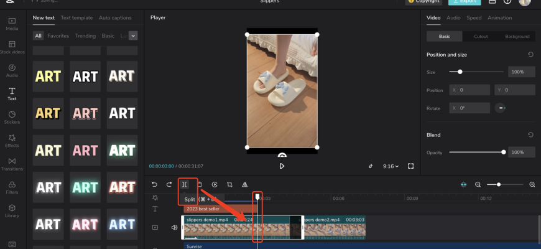Open the Speed properties tab
The width and height of the screenshot is (541, 249).
(474, 17)
